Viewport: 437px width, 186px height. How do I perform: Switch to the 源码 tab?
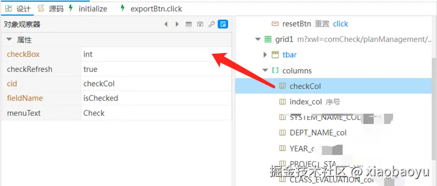51,9
